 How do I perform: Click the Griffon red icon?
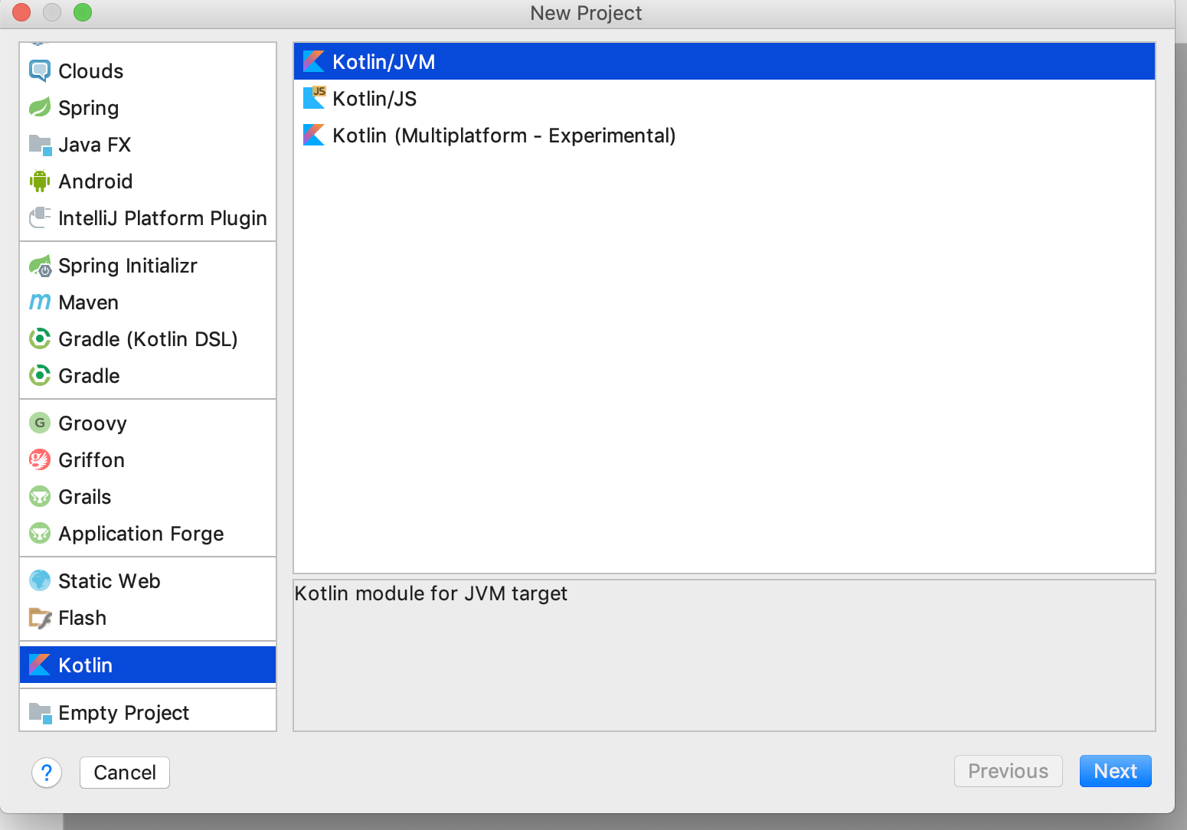point(40,460)
